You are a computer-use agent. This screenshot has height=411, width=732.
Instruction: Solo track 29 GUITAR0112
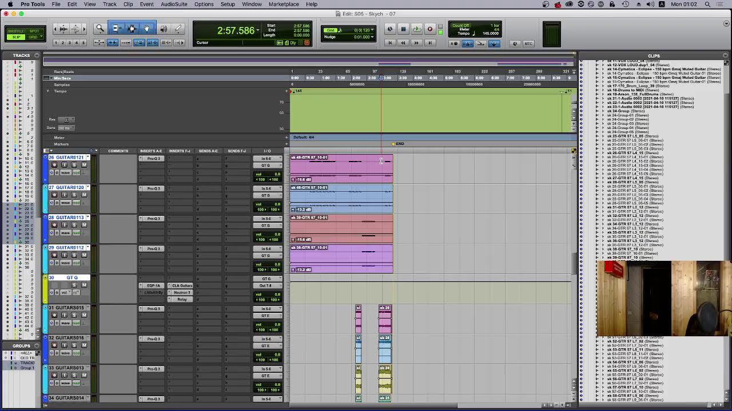tap(74, 255)
